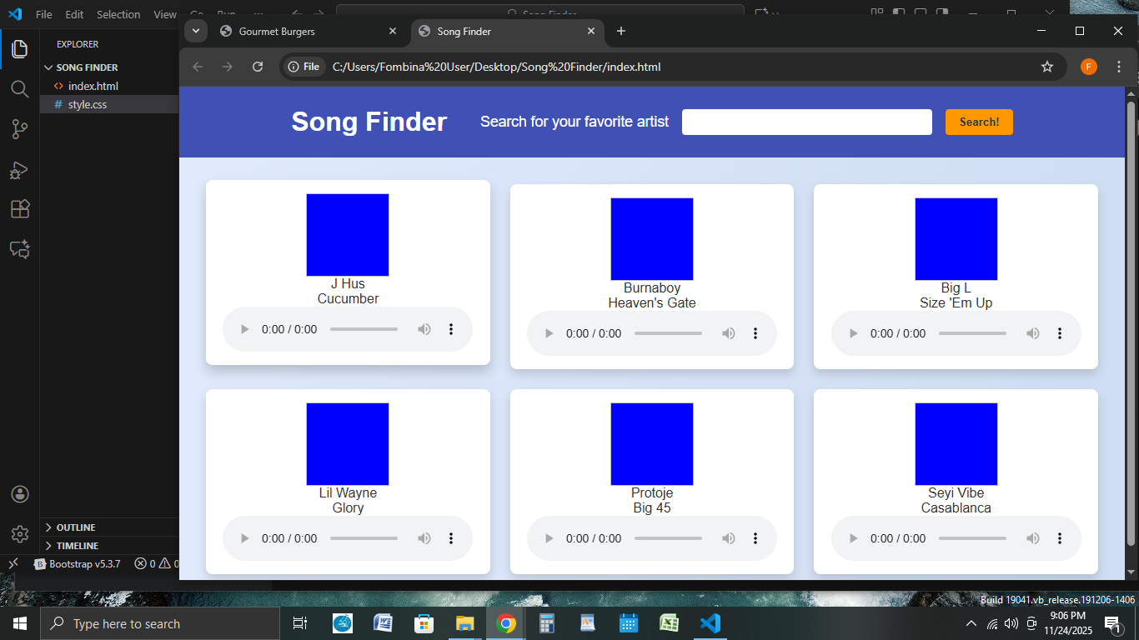Image resolution: width=1139 pixels, height=640 pixels.
Task: Open the Chrome three-dot menu
Action: pos(1119,67)
